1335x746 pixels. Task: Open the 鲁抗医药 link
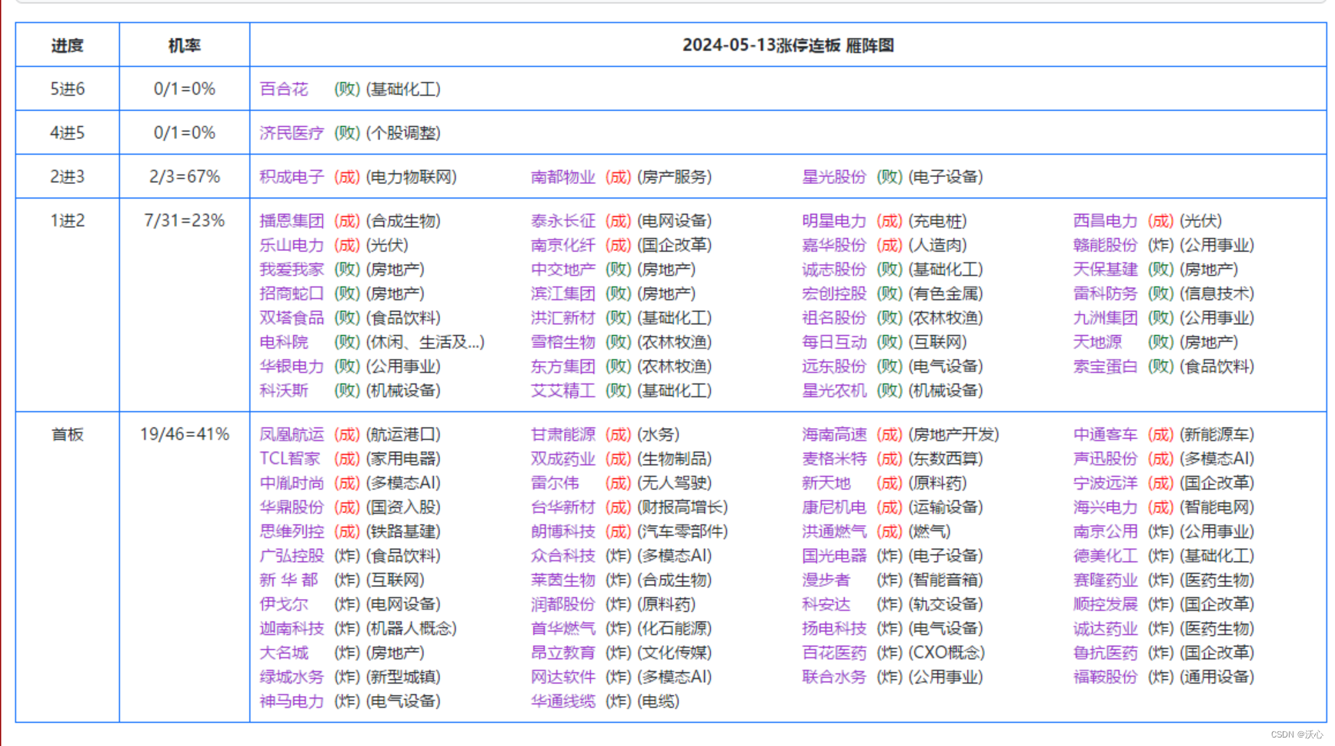tap(1106, 653)
